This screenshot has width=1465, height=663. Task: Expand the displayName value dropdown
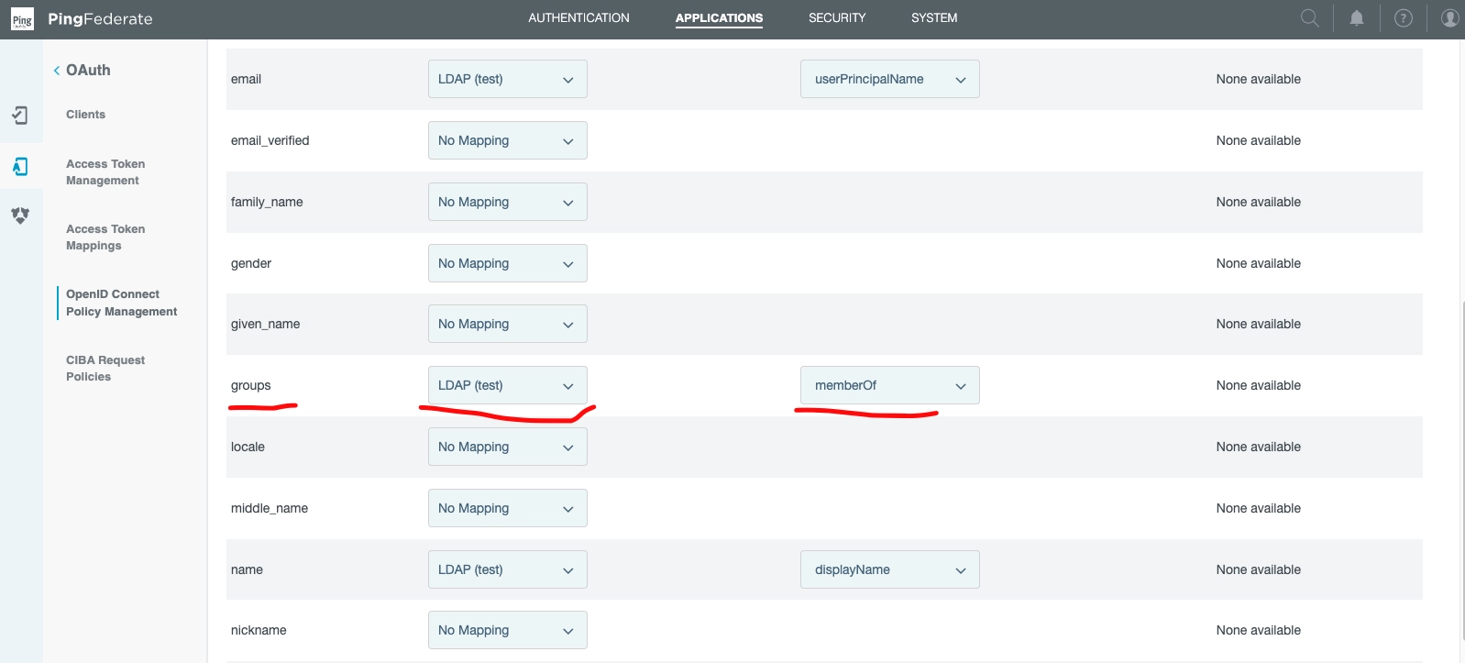[889, 569]
